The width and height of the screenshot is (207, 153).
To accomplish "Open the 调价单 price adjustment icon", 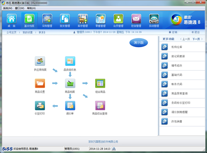I will click(x=70, y=105).
